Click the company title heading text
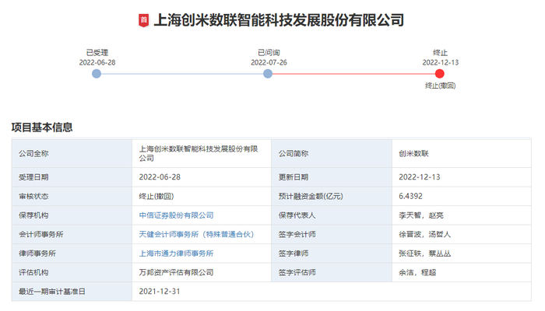Viewport: 545px width, 311px height. [279, 20]
